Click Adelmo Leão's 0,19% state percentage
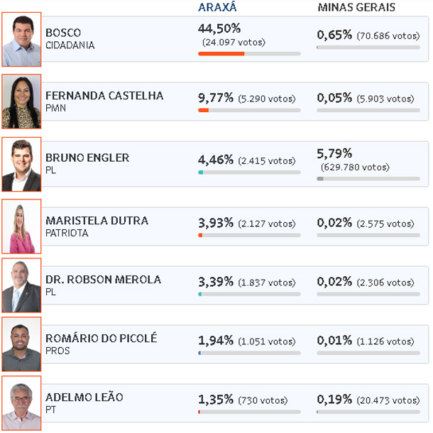The height and width of the screenshot is (433, 433). (x=334, y=400)
